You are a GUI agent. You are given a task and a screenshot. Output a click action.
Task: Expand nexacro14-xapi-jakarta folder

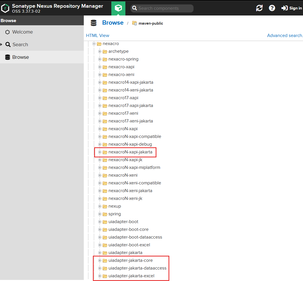coord(100,83)
